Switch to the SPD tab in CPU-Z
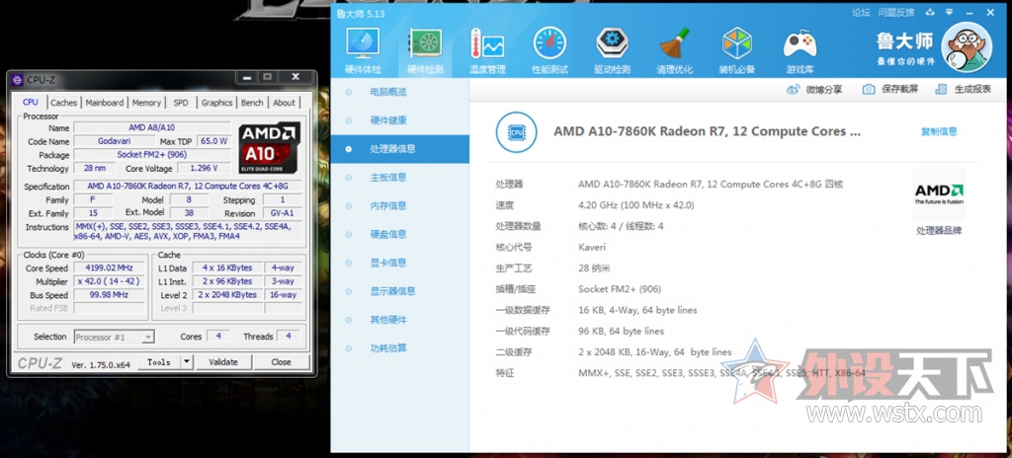The image size is (1012, 458). coord(182,103)
